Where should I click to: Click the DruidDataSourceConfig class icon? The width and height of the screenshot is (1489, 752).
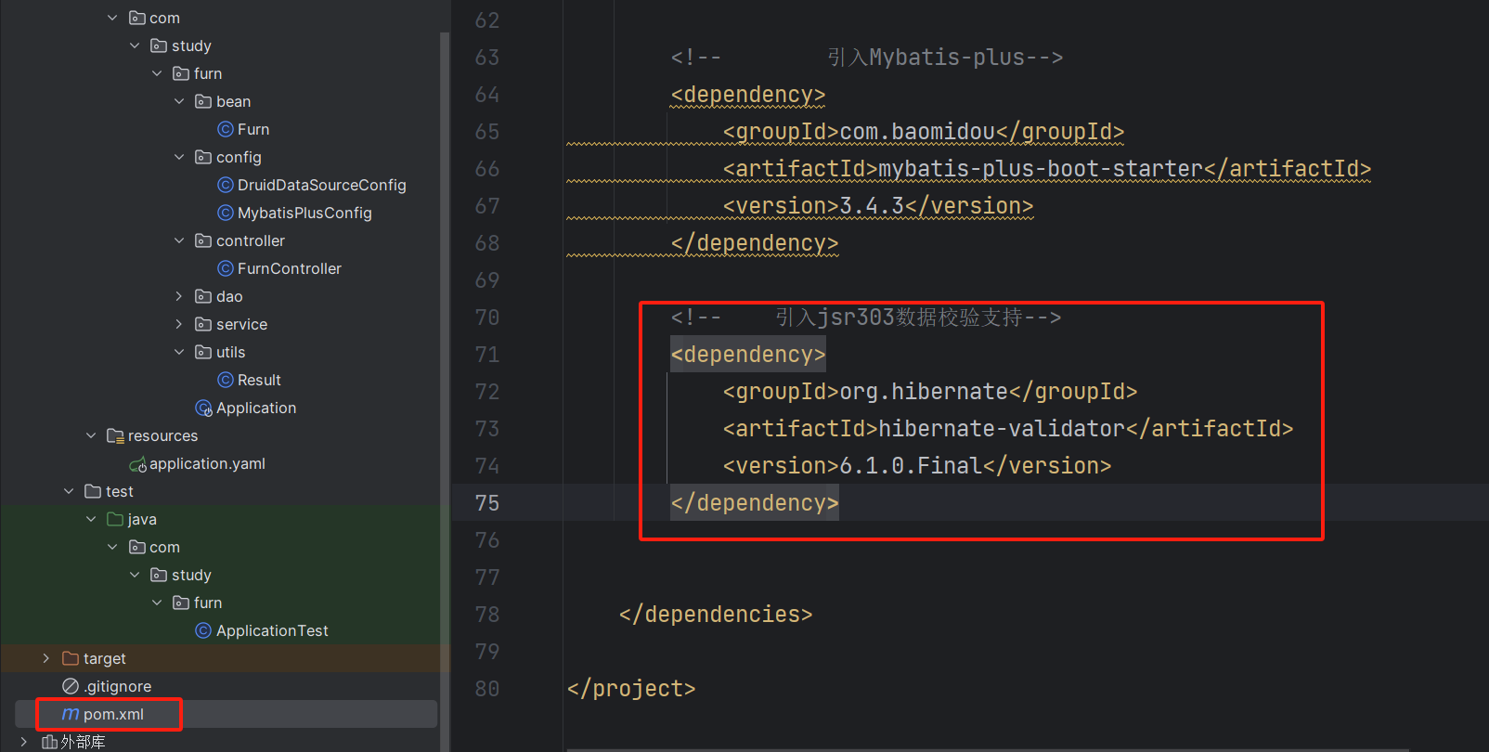[x=226, y=185]
